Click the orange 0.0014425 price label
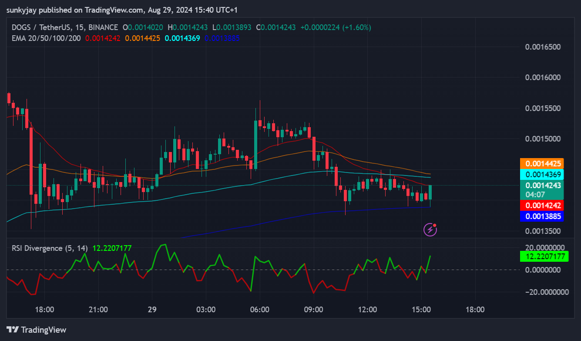This screenshot has height=341, width=581. tap(542, 164)
